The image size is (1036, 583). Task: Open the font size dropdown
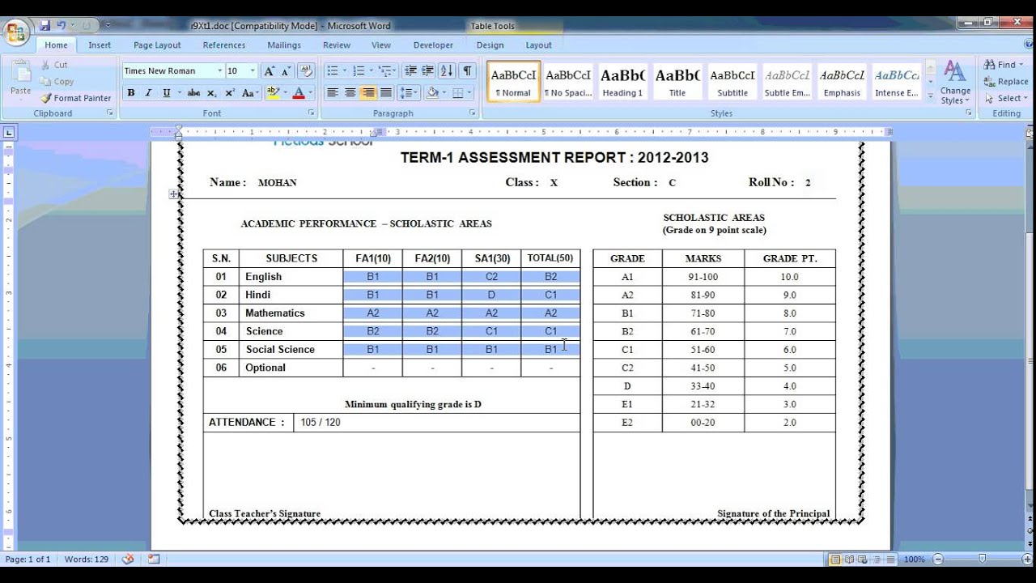[253, 71]
